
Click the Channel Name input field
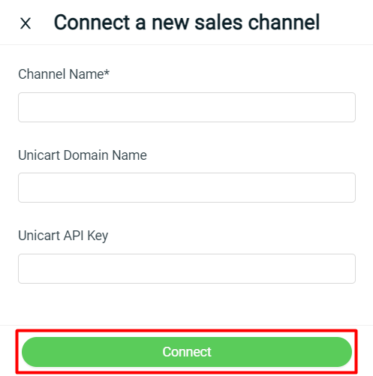pos(187,107)
